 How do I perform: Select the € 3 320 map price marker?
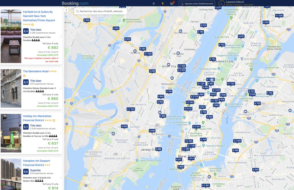tap(189, 141)
